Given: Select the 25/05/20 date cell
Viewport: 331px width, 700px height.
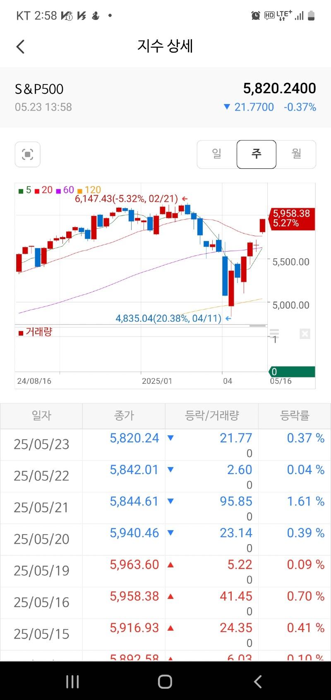Looking at the screenshot, I should tap(41, 539).
